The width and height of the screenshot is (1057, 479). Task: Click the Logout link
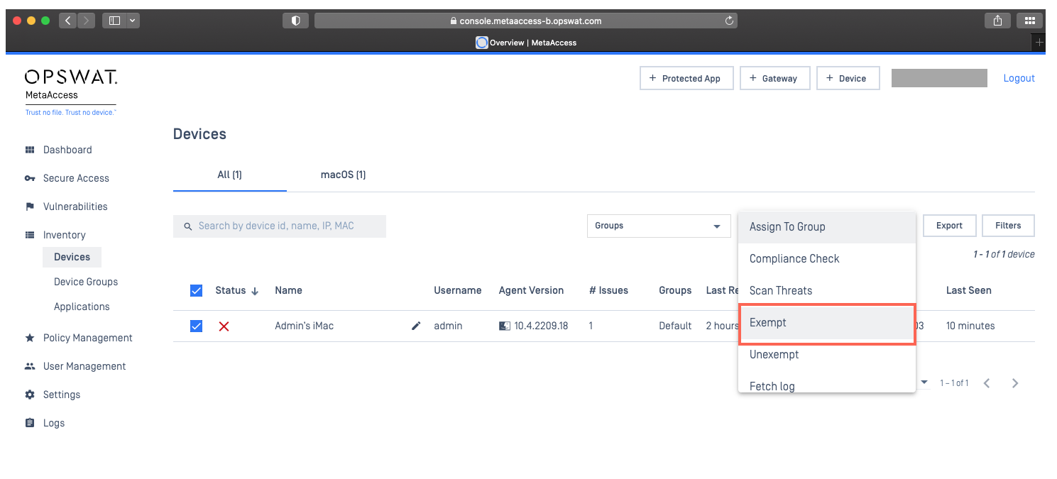[x=1019, y=79]
